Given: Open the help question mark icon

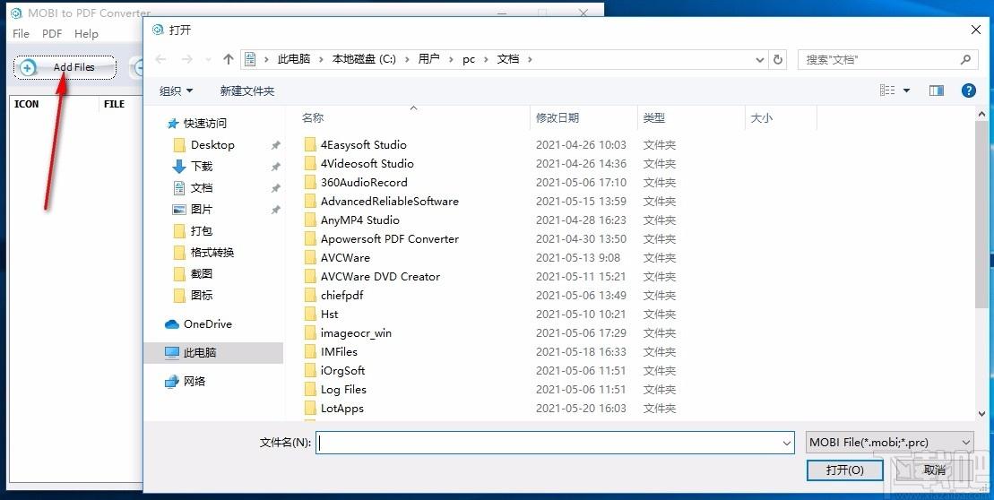Looking at the screenshot, I should [x=968, y=91].
